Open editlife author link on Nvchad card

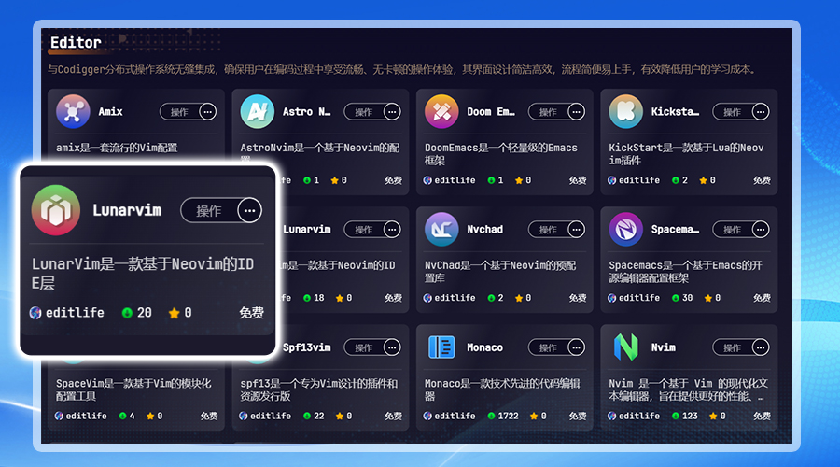point(455,298)
